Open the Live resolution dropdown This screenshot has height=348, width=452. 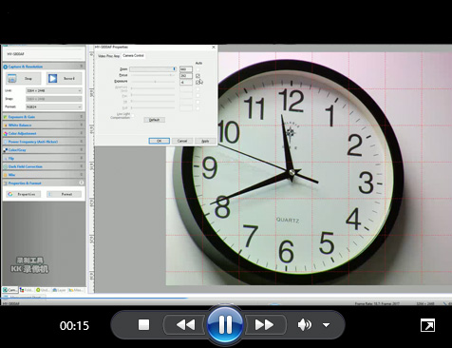(54, 90)
